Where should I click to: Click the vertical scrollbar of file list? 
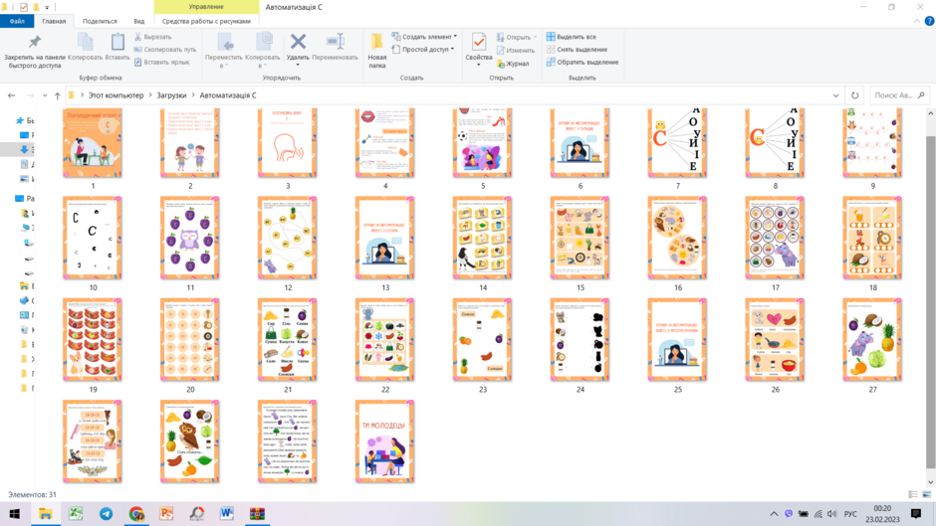tap(931, 301)
